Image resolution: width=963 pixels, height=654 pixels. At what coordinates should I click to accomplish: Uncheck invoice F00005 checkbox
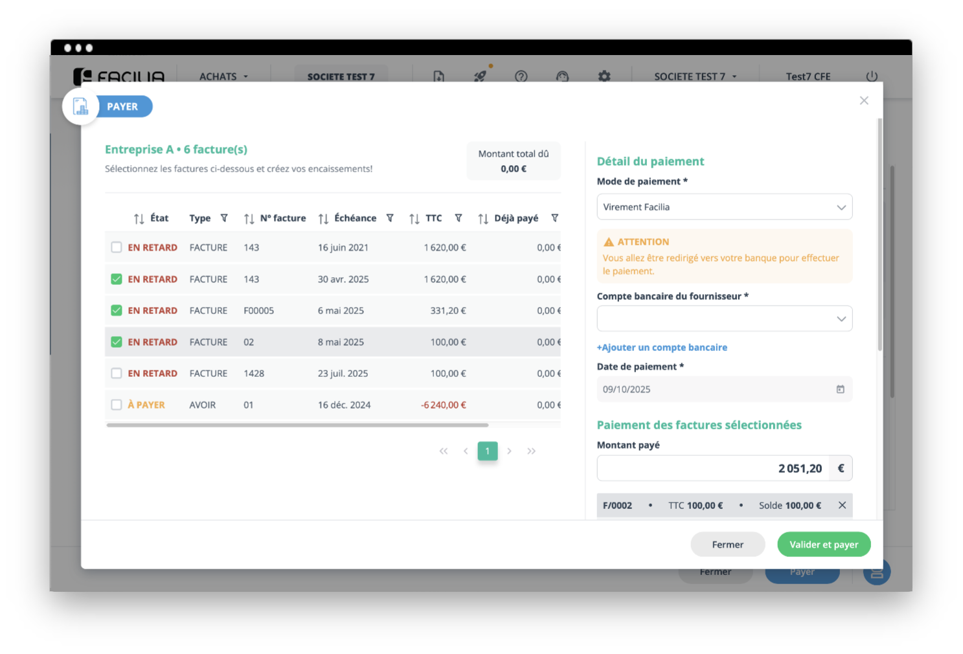(117, 310)
